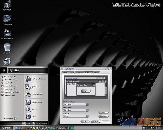Launch Windows Update from Start menu
The image size is (163, 130).
point(8,77)
